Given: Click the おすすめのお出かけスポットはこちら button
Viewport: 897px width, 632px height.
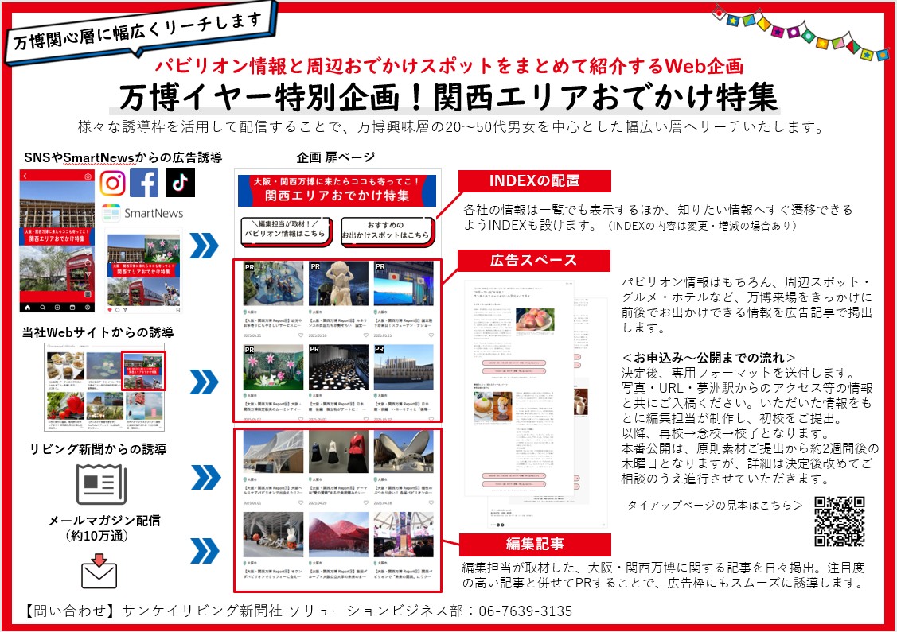Looking at the screenshot, I should (x=387, y=231).
